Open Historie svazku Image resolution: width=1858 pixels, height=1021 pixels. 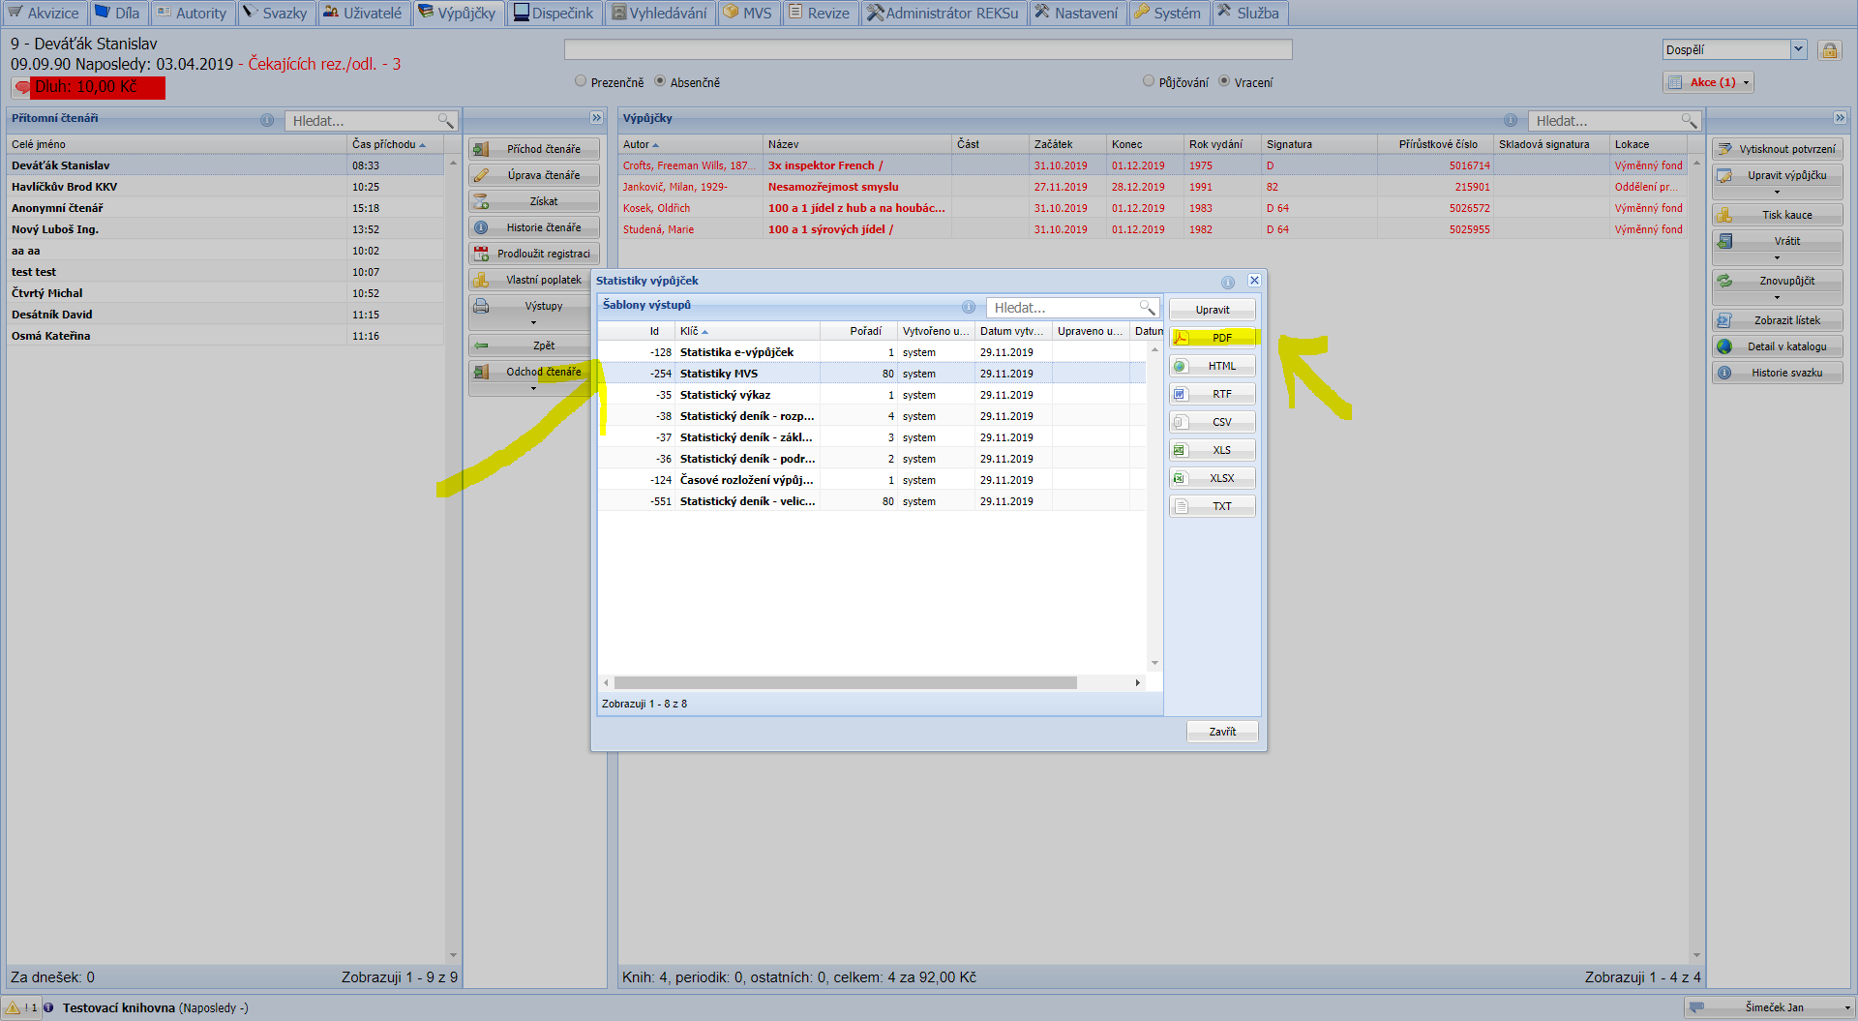(x=1777, y=373)
